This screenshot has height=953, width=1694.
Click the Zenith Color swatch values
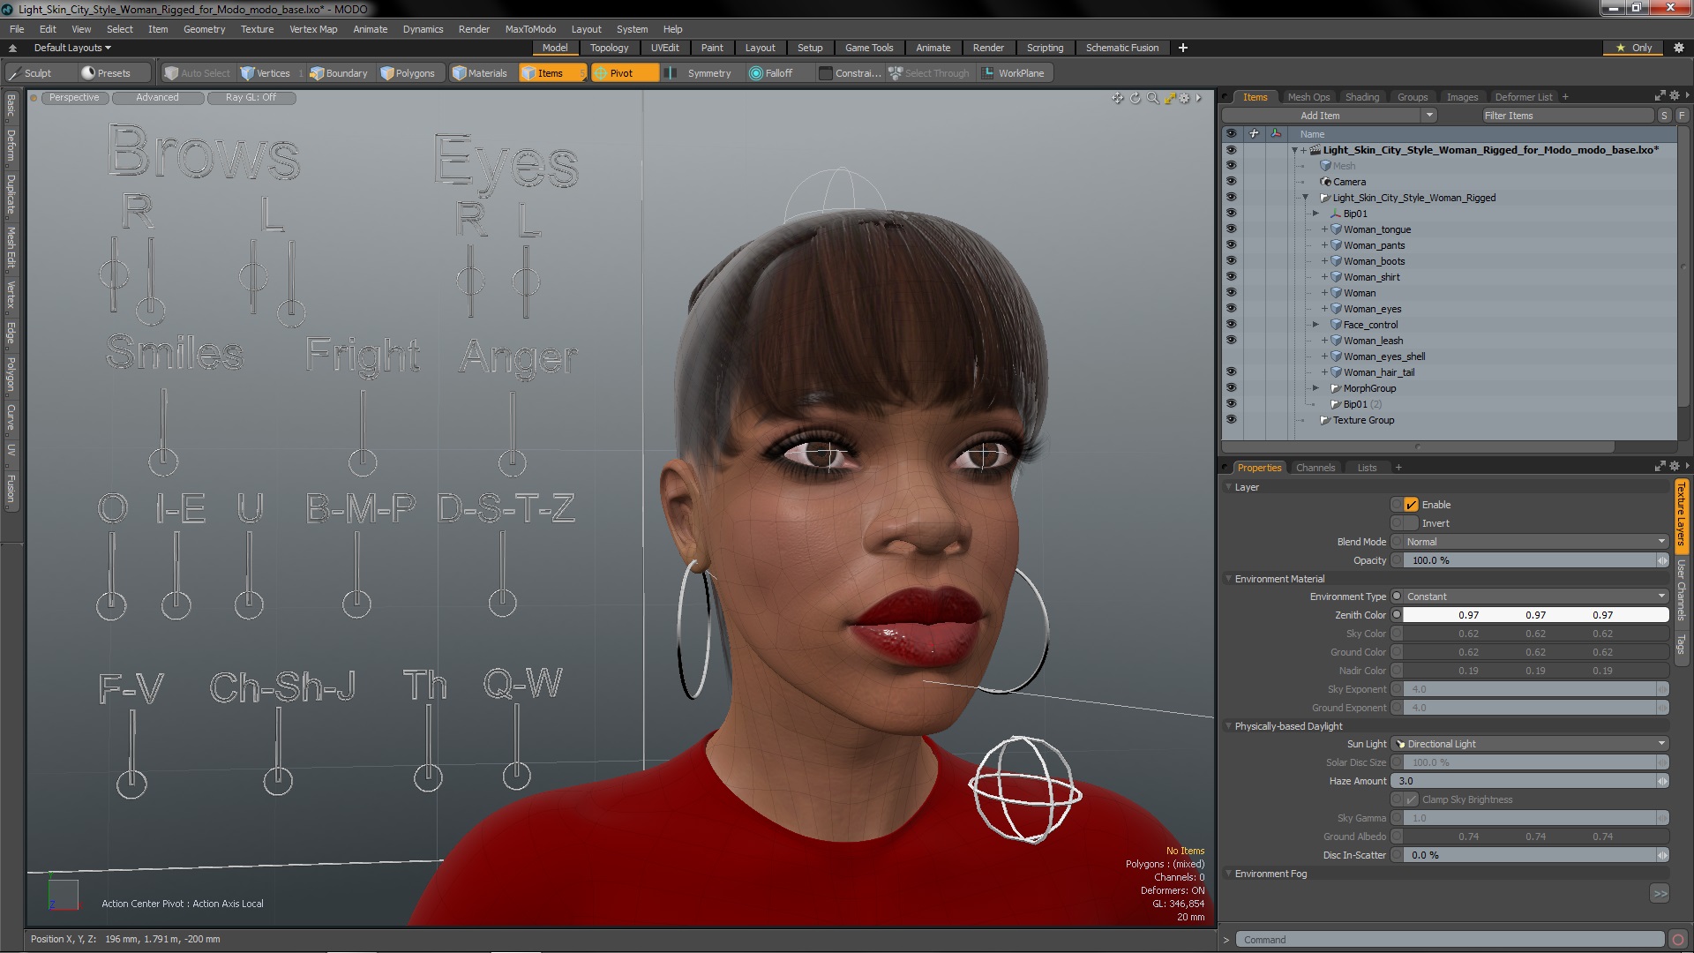(1535, 615)
